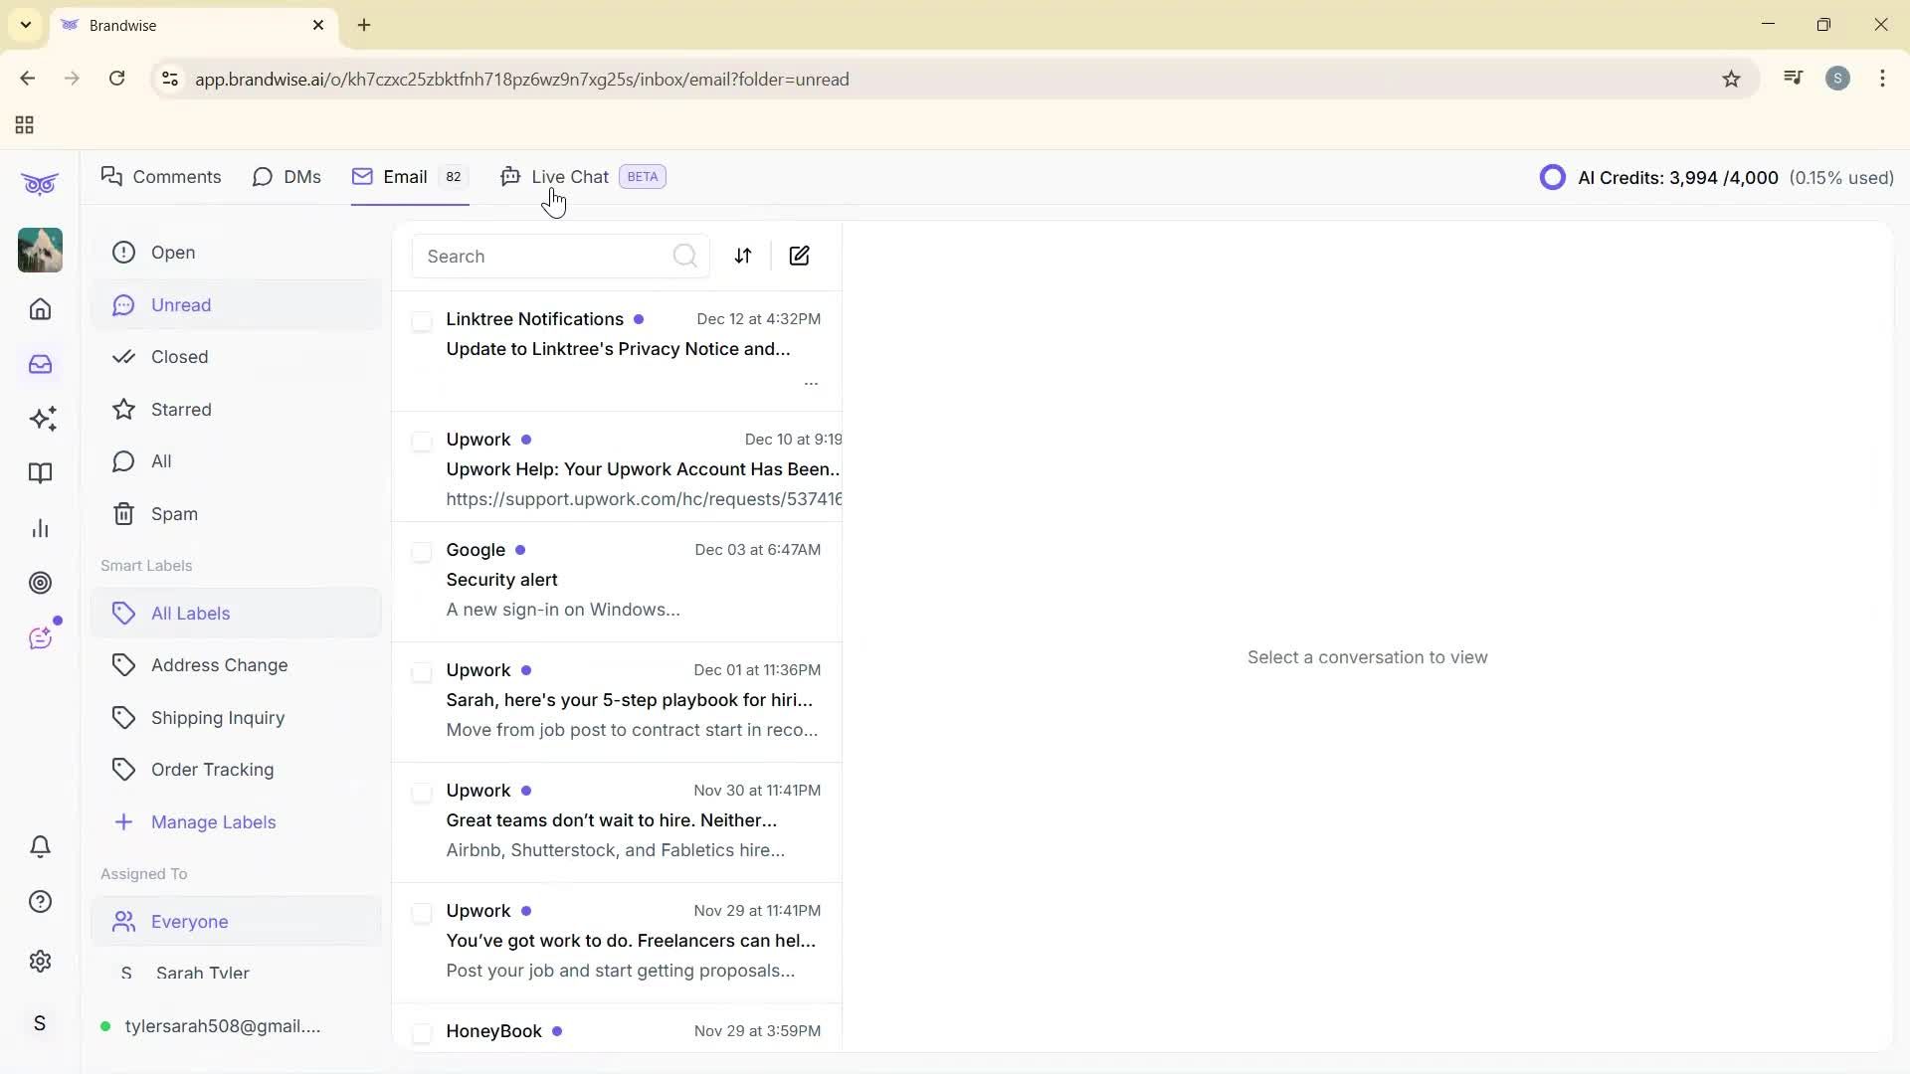Show Starred conversations
The height and width of the screenshot is (1074, 1910).
point(182,409)
